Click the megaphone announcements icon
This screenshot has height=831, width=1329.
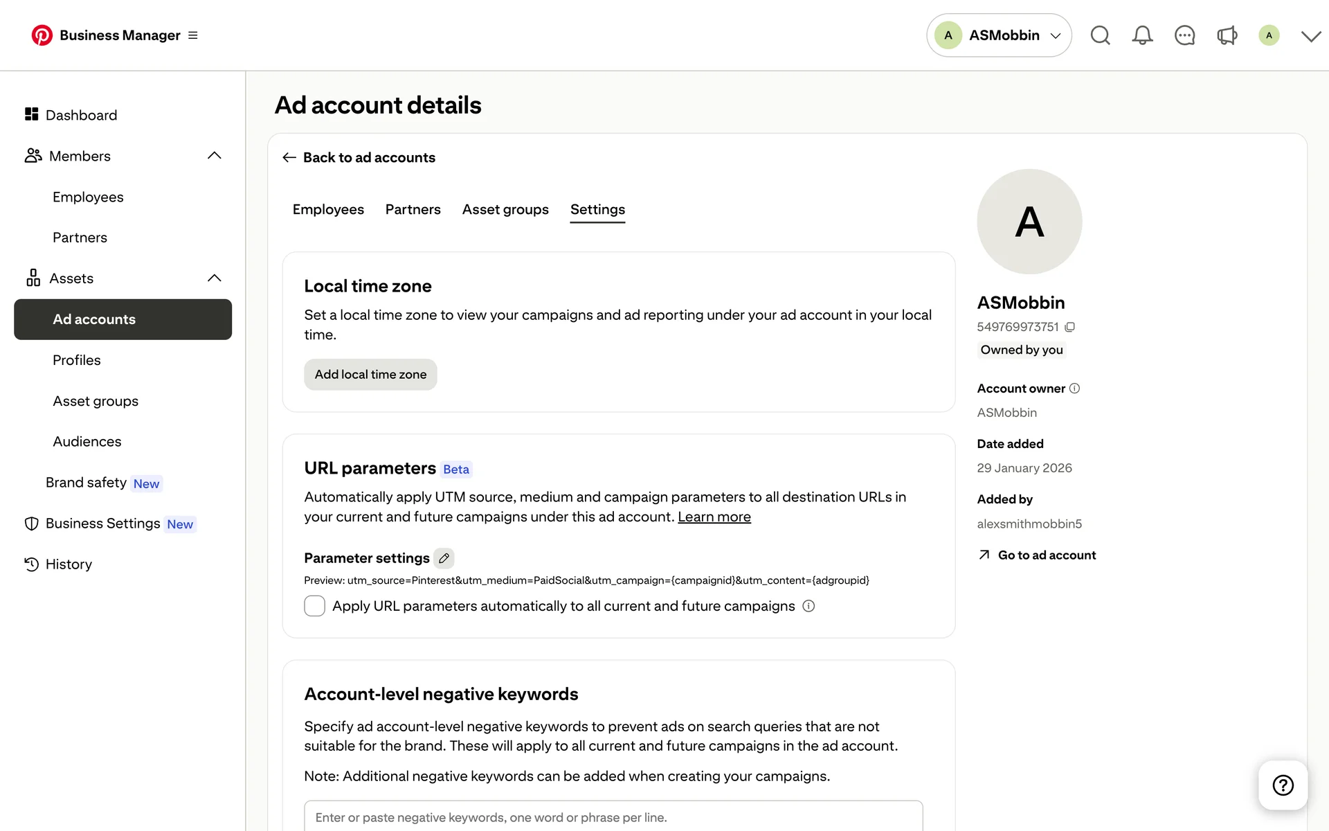point(1227,35)
